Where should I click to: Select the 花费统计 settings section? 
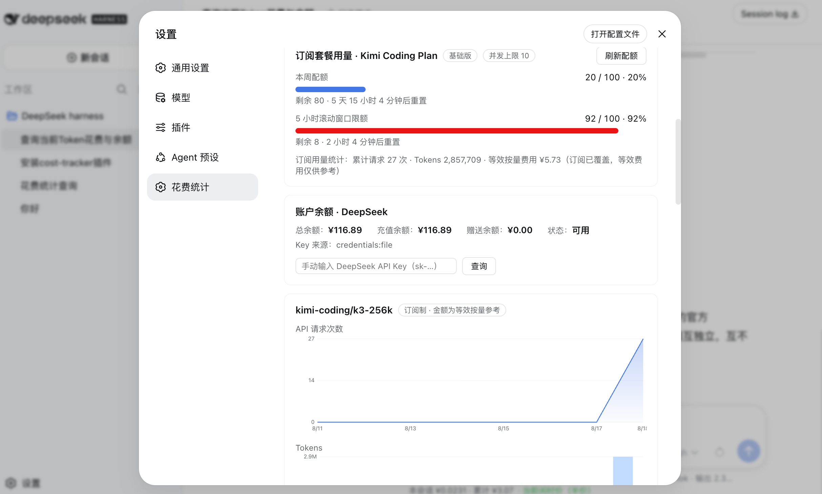[202, 187]
